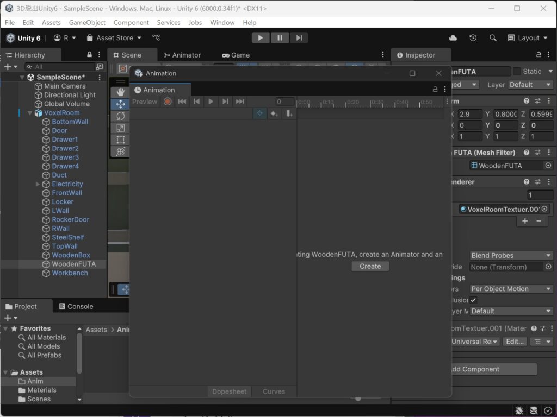The image size is (557, 417).
Task: Toggle the Static checkbox in Inspector
Action: (x=517, y=71)
